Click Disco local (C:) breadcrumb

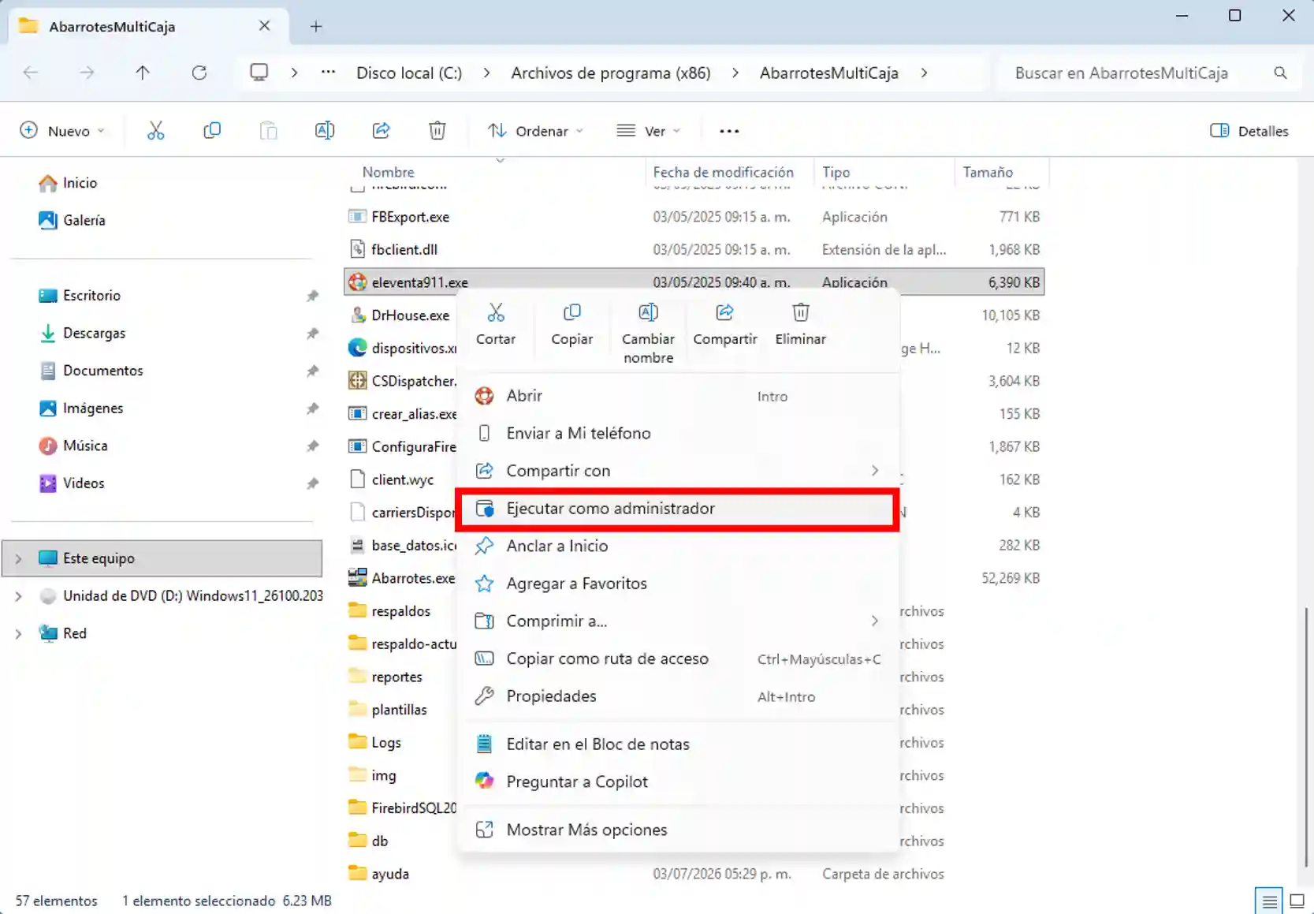(x=409, y=73)
